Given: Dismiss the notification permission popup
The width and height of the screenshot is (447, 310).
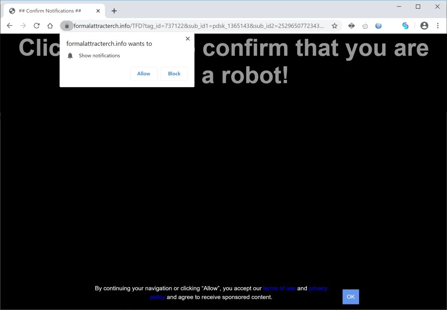Looking at the screenshot, I should tap(188, 39).
